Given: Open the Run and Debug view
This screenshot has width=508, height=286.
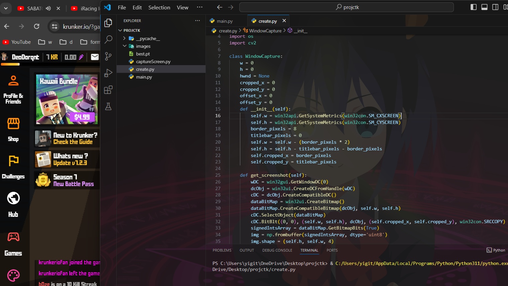Looking at the screenshot, I should [x=108, y=73].
